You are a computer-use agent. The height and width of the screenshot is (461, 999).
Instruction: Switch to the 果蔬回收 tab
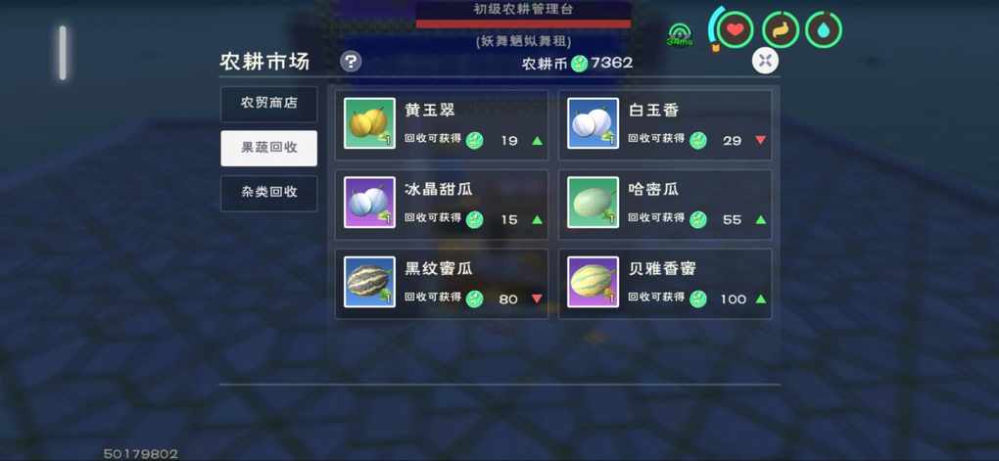pyautogui.click(x=269, y=149)
